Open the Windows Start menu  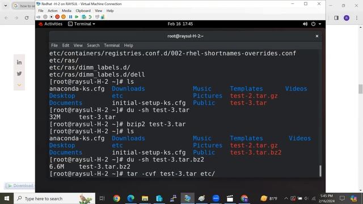[7, 198]
